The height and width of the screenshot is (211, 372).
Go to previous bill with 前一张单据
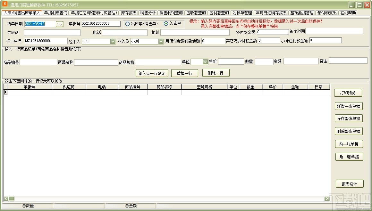349,143
